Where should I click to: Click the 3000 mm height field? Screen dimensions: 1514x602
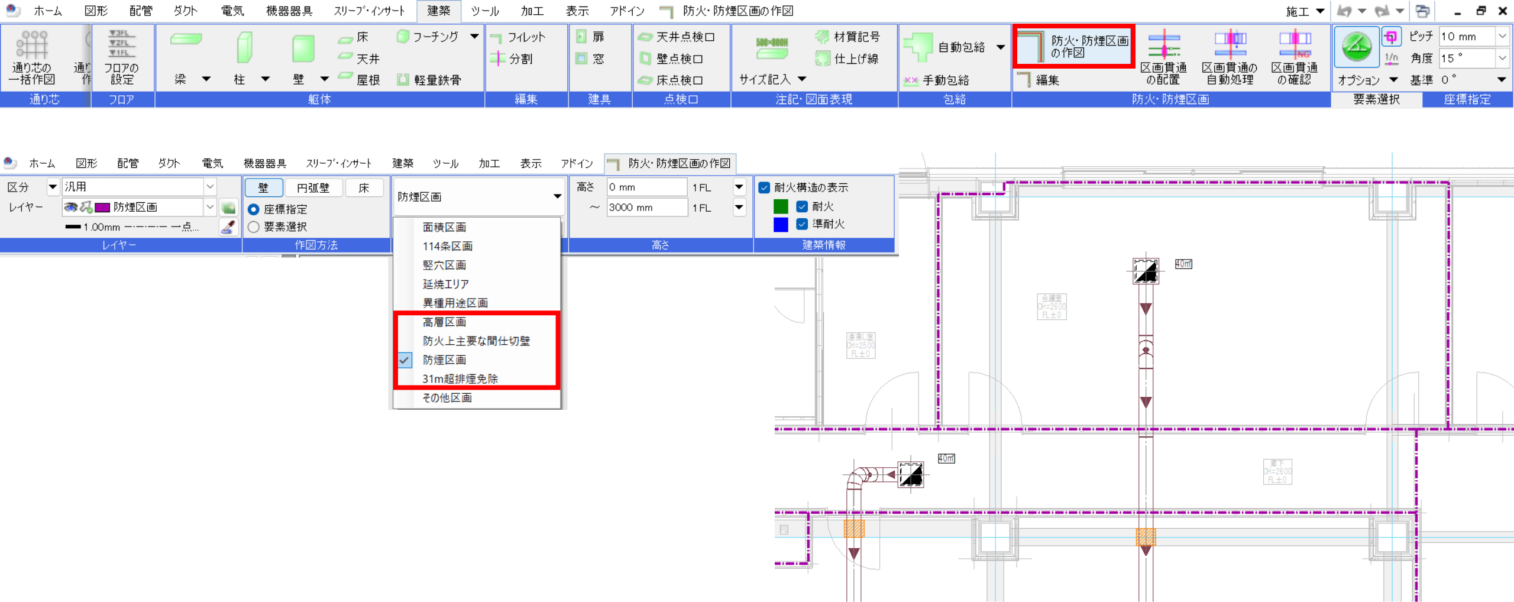coord(646,208)
